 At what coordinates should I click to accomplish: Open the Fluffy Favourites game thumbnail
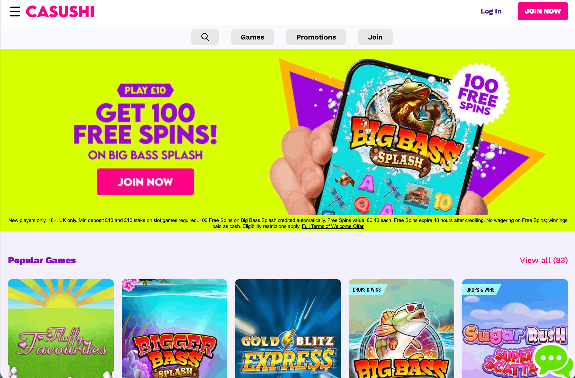click(x=61, y=328)
